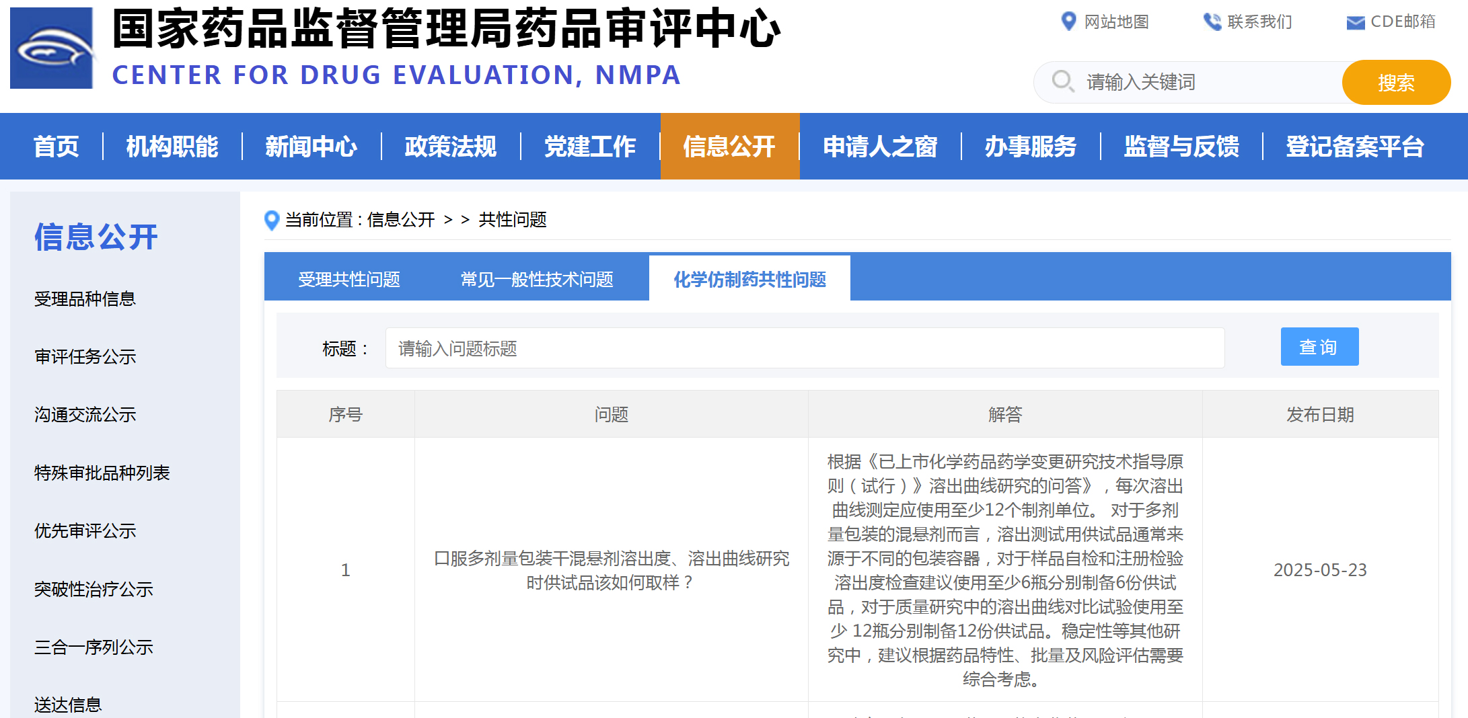The width and height of the screenshot is (1468, 718).
Task: Click the 问题 column header
Action: pyautogui.click(x=612, y=414)
